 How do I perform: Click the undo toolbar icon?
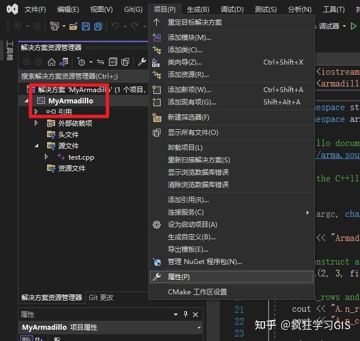pos(115,26)
